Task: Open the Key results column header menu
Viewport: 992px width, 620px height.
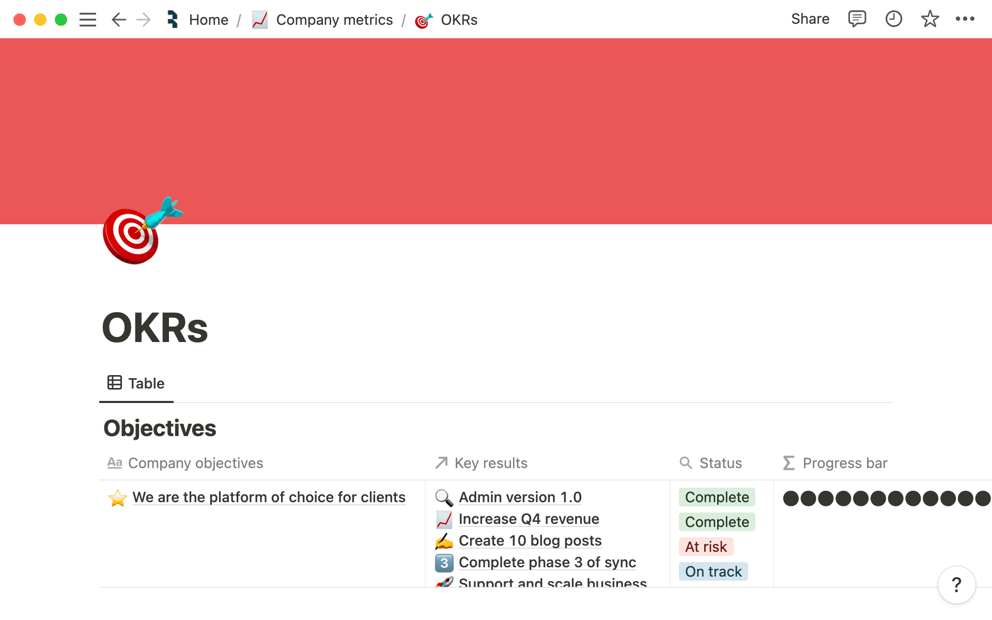Action: (490, 463)
